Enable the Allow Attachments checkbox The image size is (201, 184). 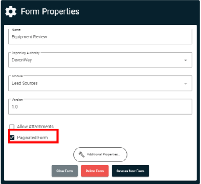coord(12,127)
